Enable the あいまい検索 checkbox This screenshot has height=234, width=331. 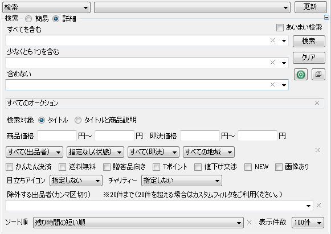coord(280,27)
